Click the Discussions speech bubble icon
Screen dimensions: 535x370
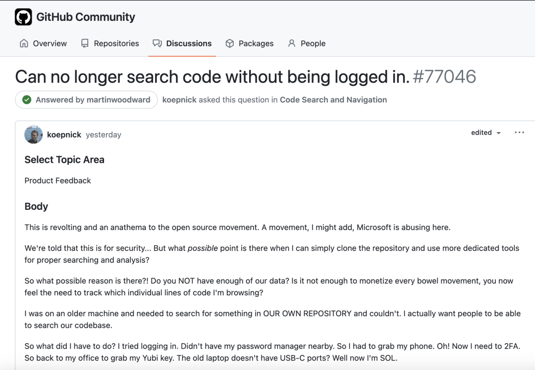pos(157,44)
